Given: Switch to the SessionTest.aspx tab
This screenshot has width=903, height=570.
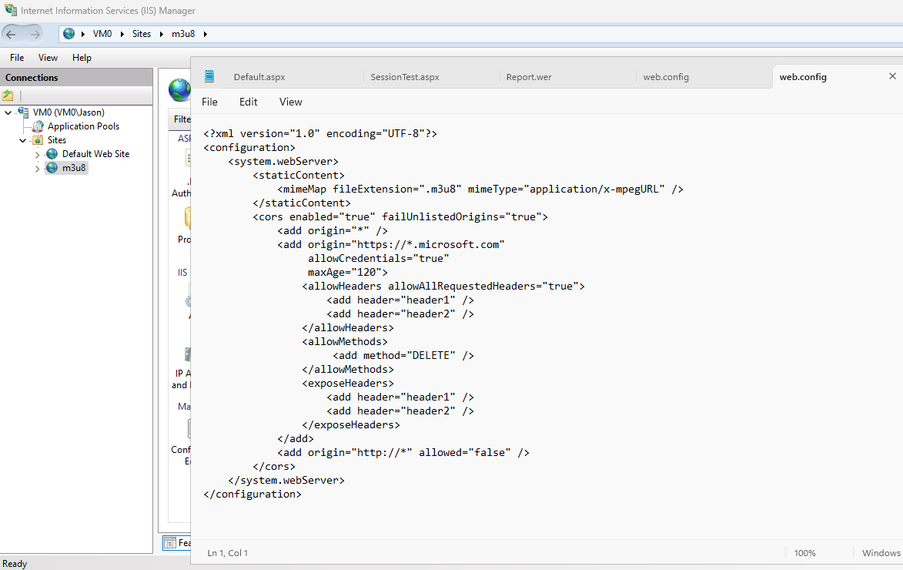Looking at the screenshot, I should [x=405, y=77].
